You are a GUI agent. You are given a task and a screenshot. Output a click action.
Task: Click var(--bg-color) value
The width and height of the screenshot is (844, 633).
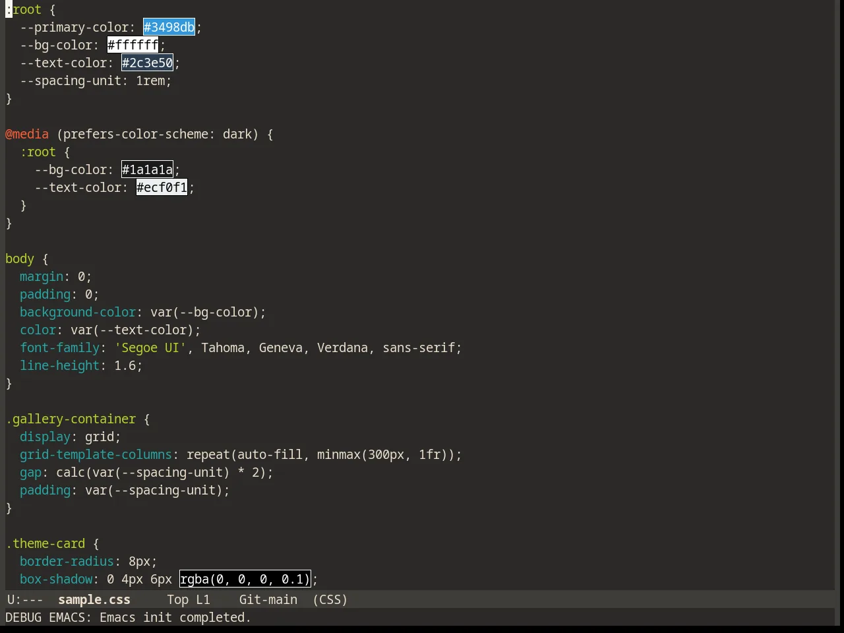coord(204,312)
